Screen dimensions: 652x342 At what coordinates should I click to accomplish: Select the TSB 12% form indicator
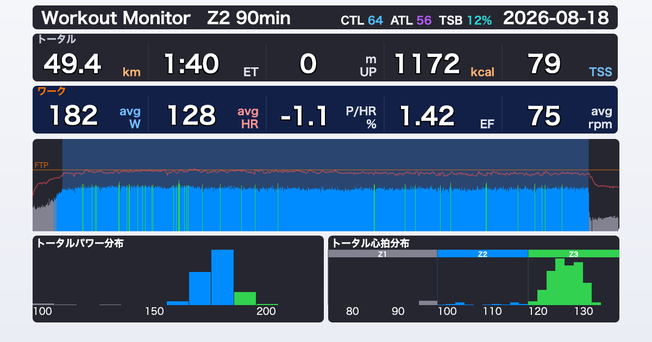[466, 21]
